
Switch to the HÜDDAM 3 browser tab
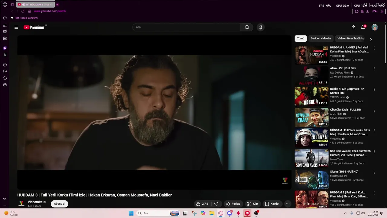coord(35,5)
